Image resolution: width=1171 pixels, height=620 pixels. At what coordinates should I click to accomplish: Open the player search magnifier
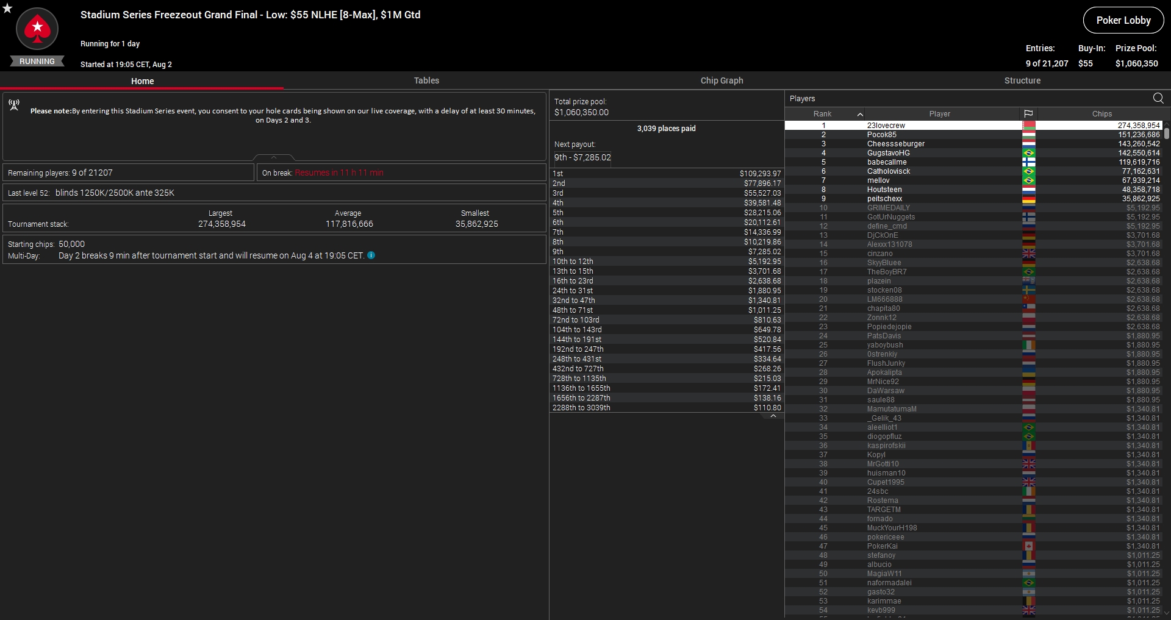point(1158,98)
